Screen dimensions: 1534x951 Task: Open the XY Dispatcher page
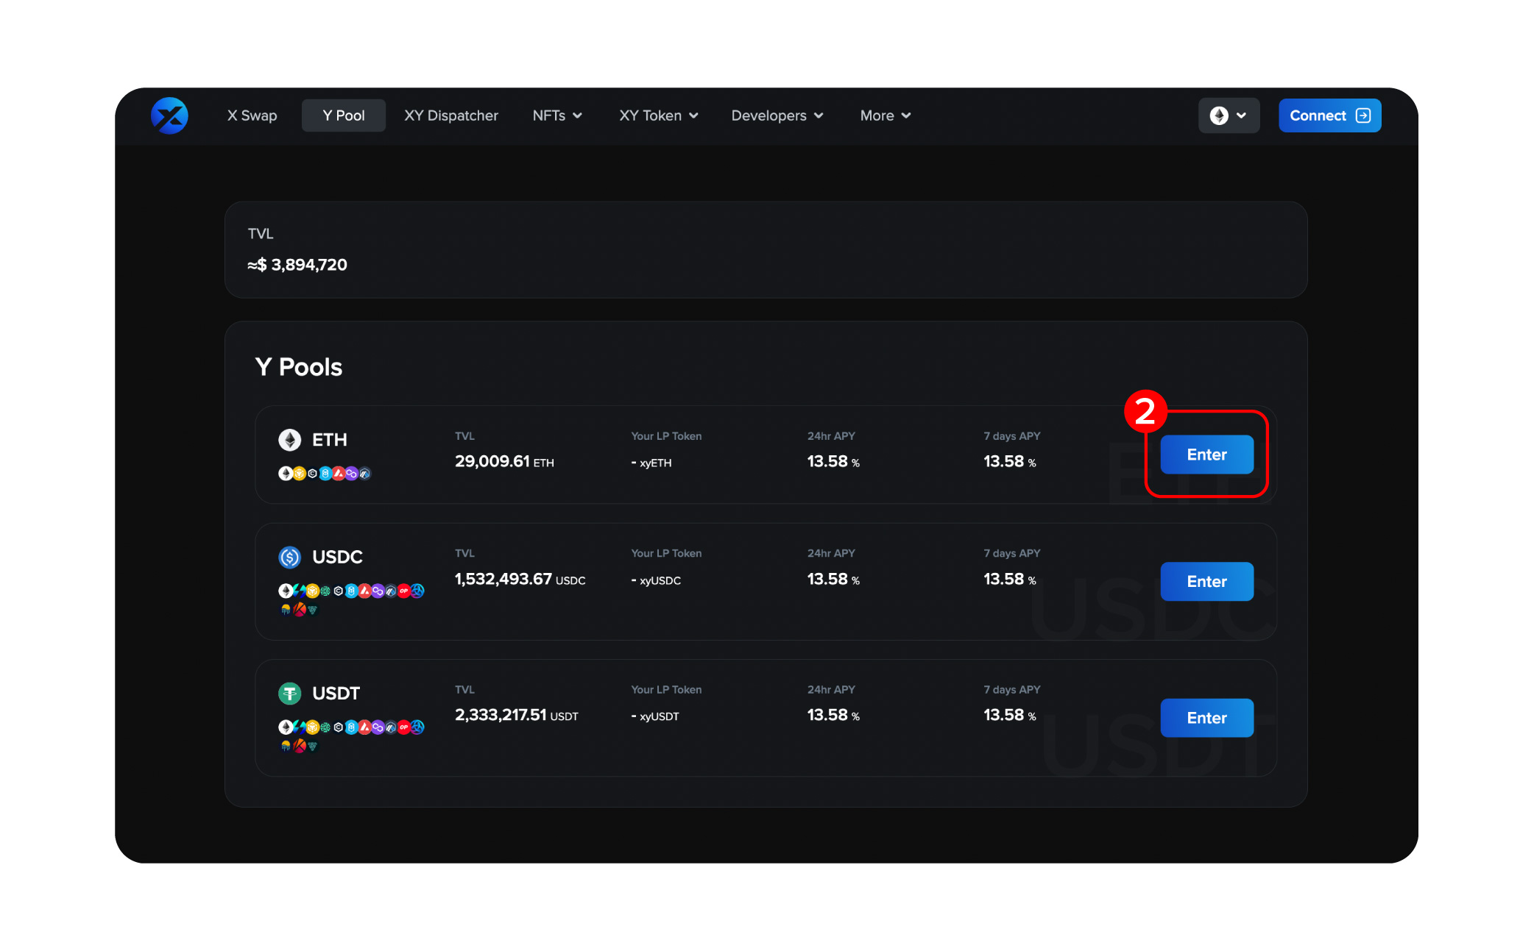pos(450,115)
